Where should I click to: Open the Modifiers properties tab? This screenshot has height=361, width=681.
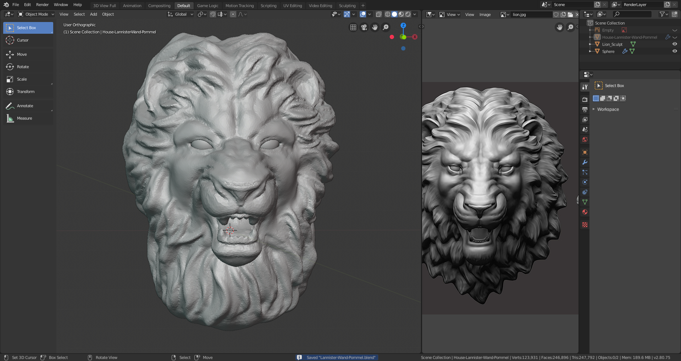point(585,162)
